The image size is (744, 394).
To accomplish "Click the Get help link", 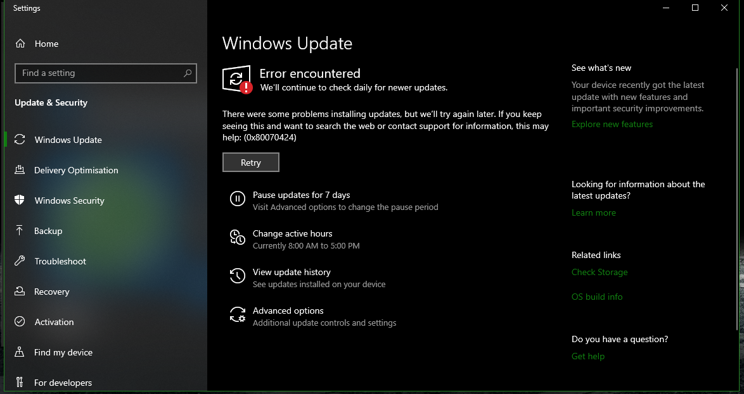I will 588,356.
